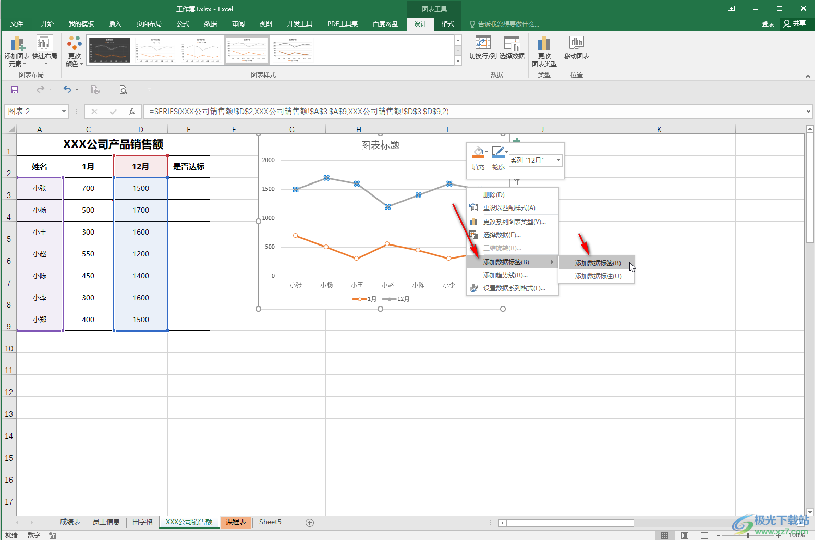
Task: Click submenu item Add Data Callouts (添加数据标注)
Action: click(x=597, y=276)
